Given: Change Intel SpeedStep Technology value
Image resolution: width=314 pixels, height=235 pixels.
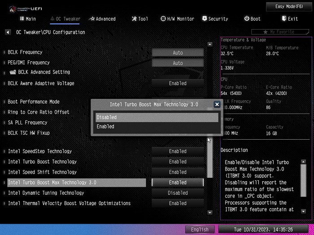Looking at the screenshot, I should (x=178, y=151).
